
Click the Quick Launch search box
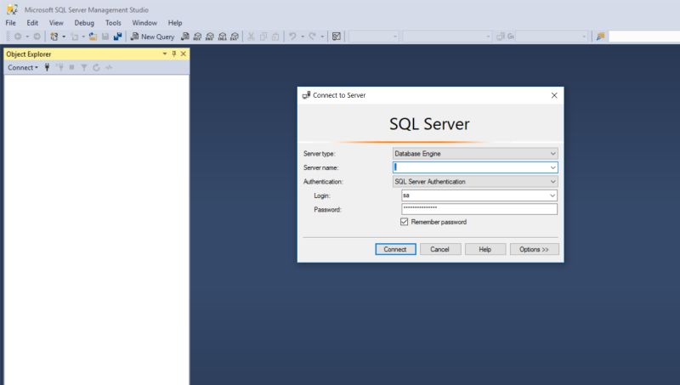click(644, 37)
